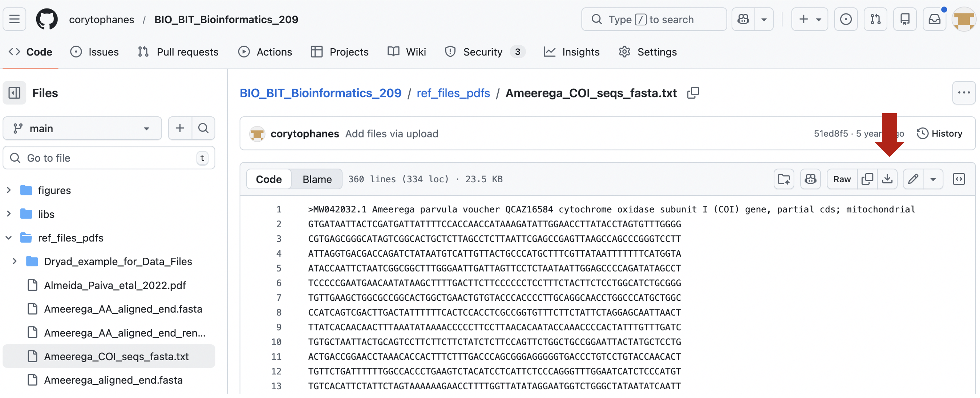Screen dimensions: 980x398
Task: Open the hamburger navigation menu
Action: 15,19
